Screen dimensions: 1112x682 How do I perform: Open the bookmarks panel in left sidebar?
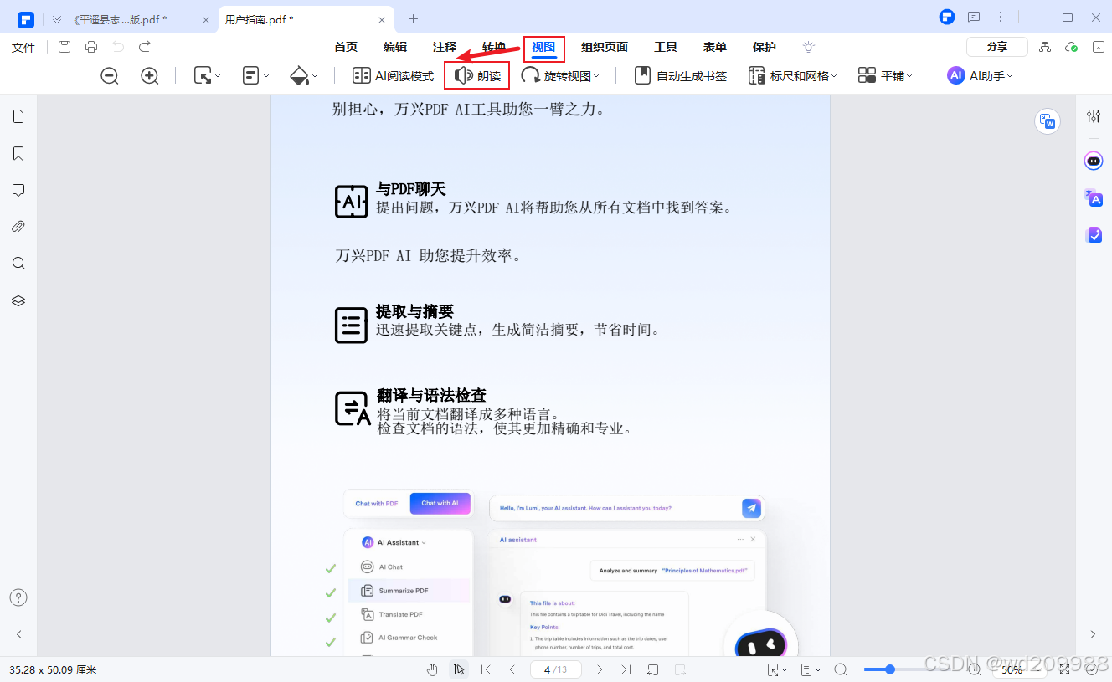point(18,153)
